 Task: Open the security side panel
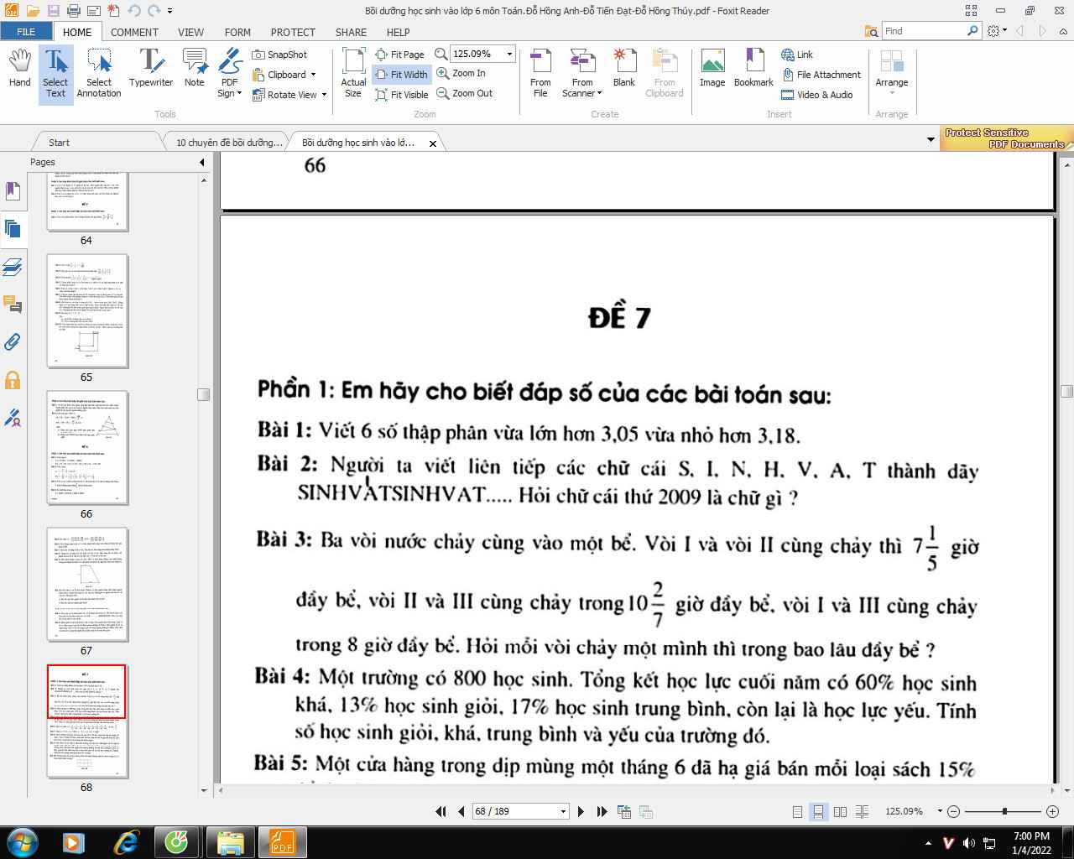click(x=13, y=380)
